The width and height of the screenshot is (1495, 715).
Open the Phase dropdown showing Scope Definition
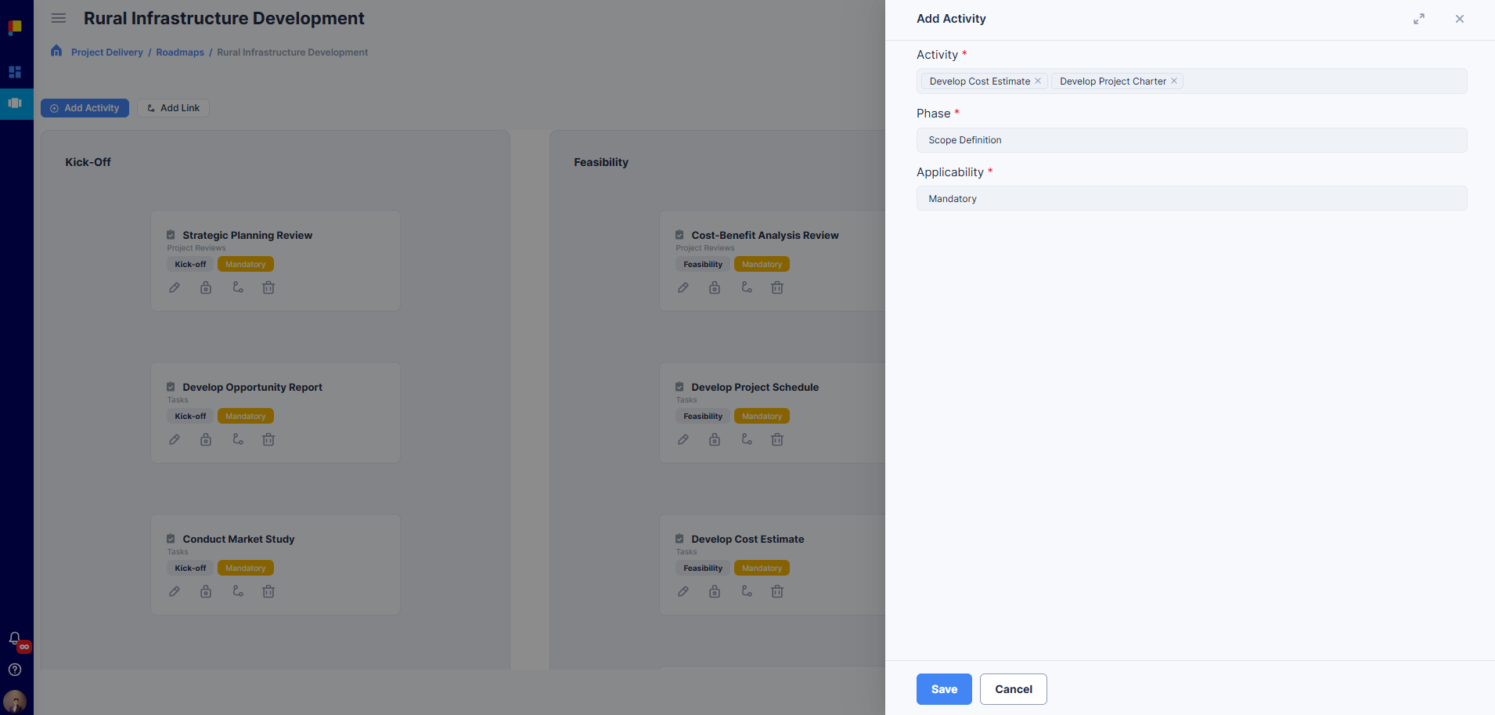[1191, 139]
